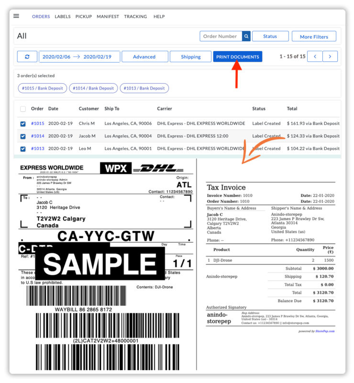Click DHL EXPRESS 12:00 carrier cell
The width and height of the screenshot is (354, 383).
tap(193, 136)
